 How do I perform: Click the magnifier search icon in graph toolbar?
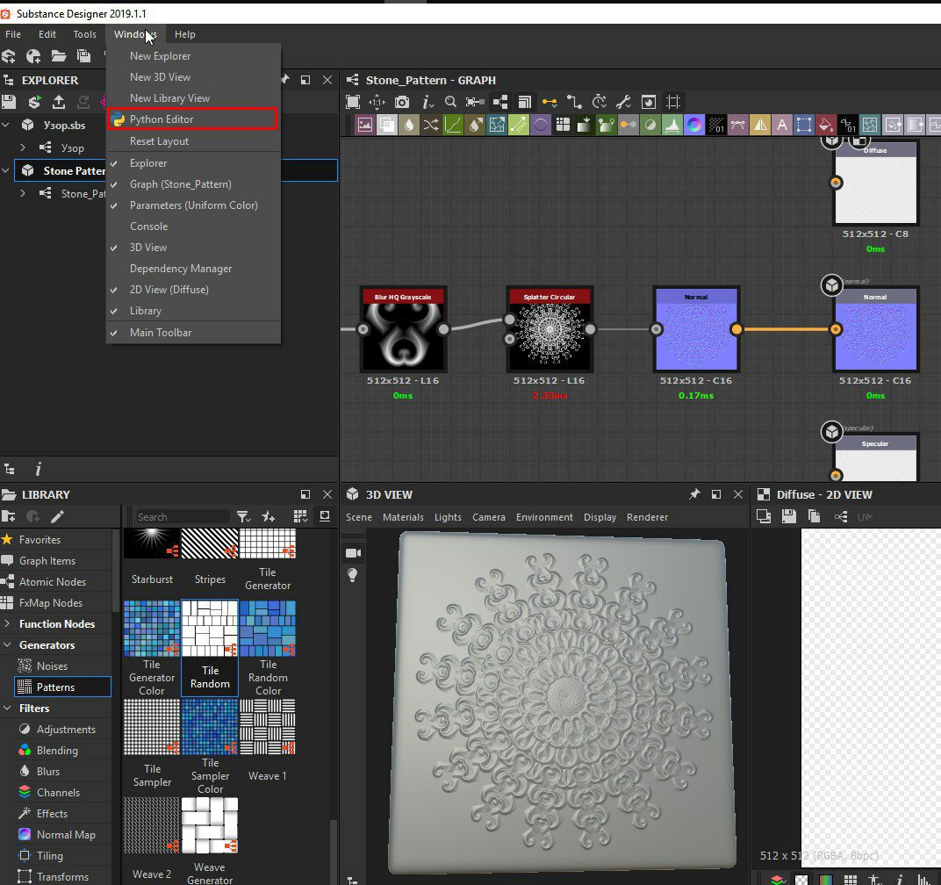pyautogui.click(x=450, y=102)
